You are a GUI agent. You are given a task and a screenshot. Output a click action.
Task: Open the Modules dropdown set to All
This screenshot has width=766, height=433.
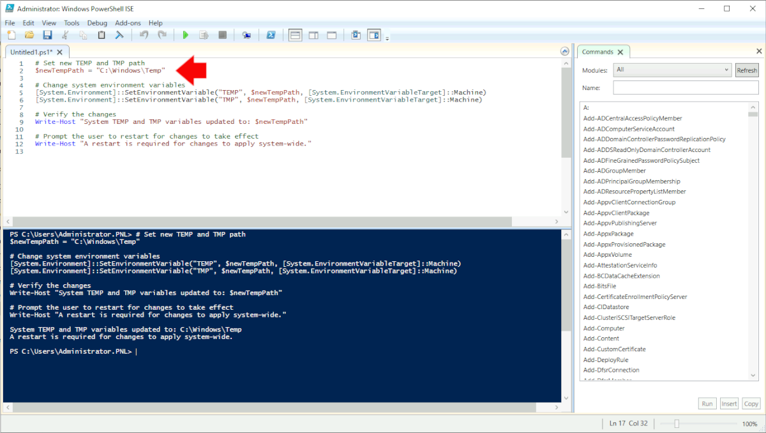[673, 70]
